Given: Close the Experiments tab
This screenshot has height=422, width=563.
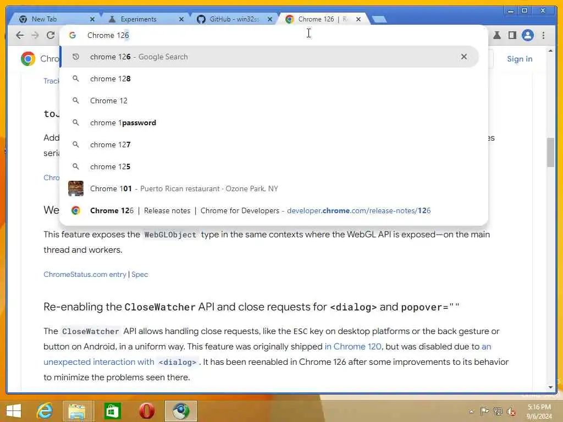Looking at the screenshot, I should 181,19.
